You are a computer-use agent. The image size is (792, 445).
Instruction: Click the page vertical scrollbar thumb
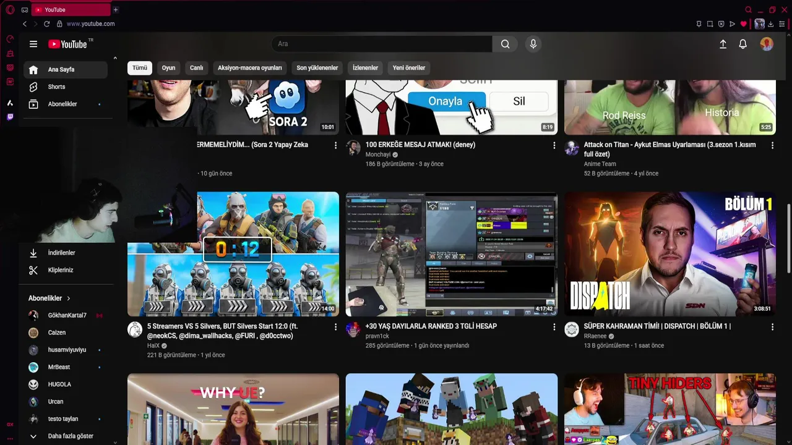788,238
